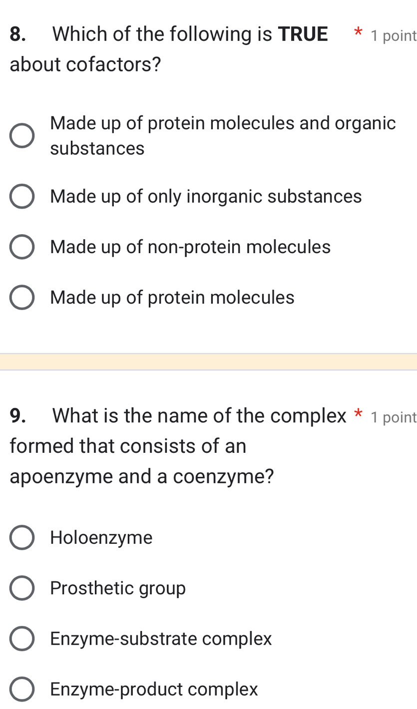
Task: Select "Made up of protein molecules and organic substances"
Action: pyautogui.click(x=22, y=135)
